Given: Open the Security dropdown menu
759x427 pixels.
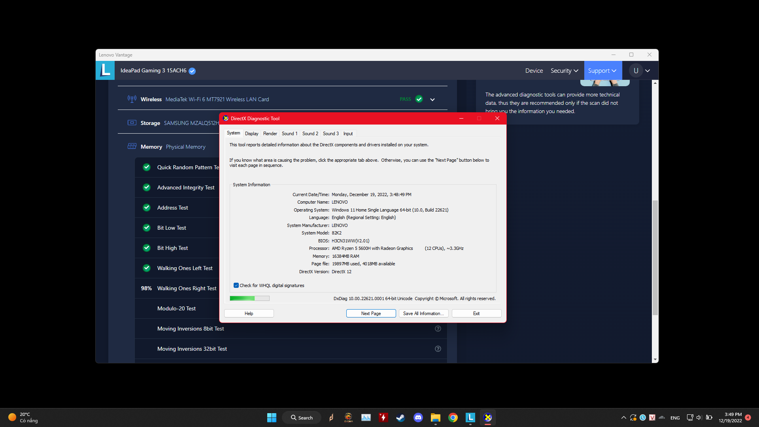Looking at the screenshot, I should coord(564,71).
